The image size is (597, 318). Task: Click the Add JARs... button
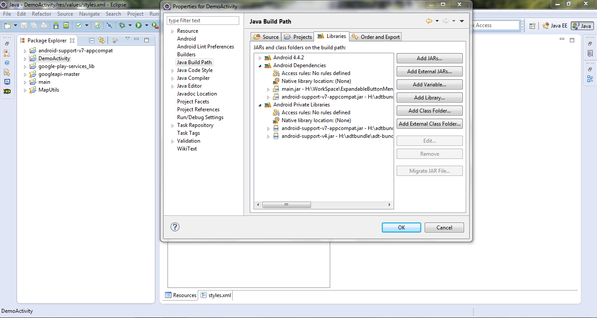[429, 58]
